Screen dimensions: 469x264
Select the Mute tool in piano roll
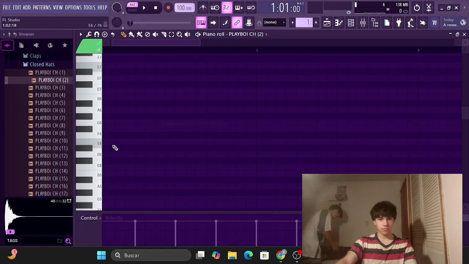click(x=155, y=34)
